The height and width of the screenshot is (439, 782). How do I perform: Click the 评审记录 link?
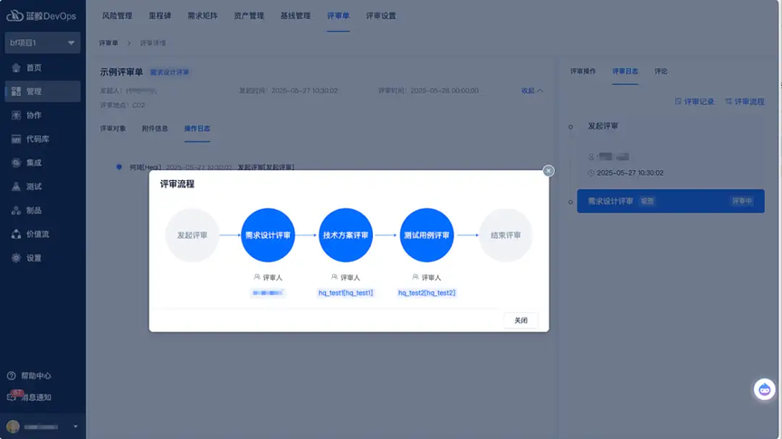695,101
